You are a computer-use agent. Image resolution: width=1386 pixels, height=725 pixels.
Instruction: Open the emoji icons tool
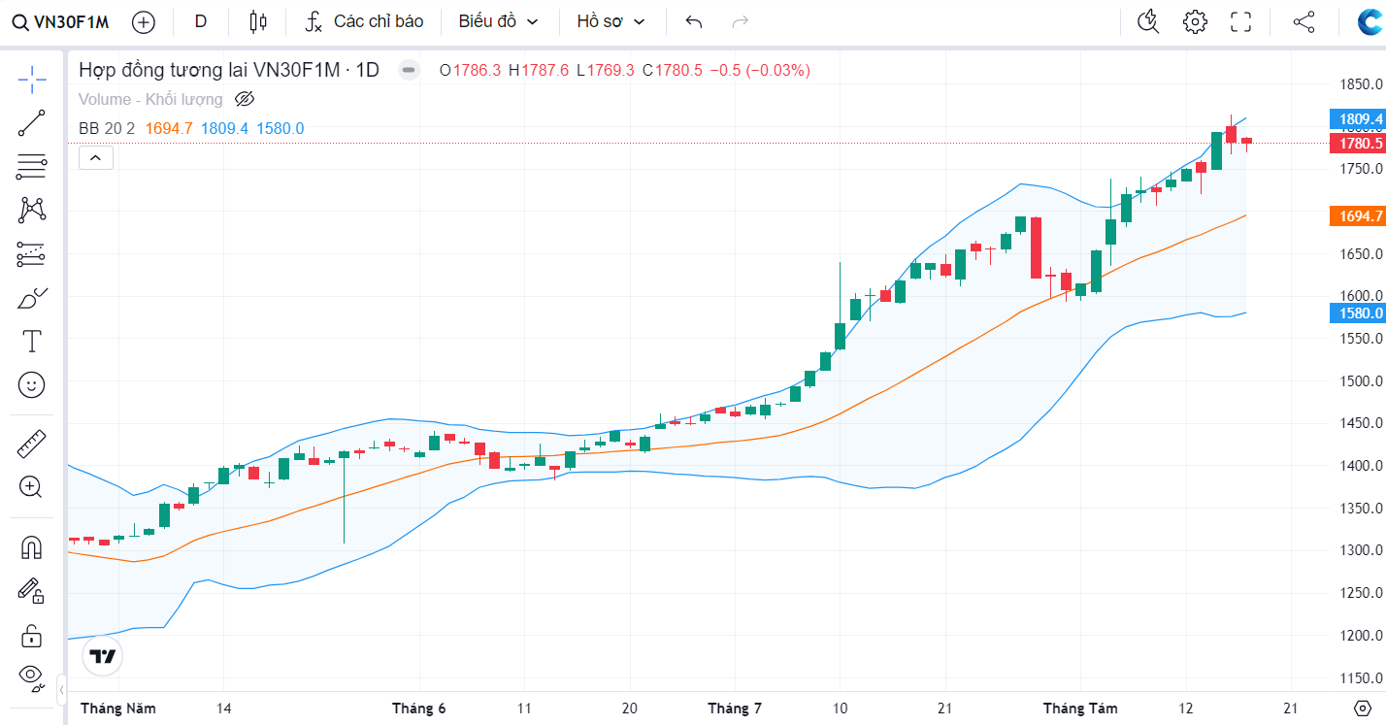32,385
